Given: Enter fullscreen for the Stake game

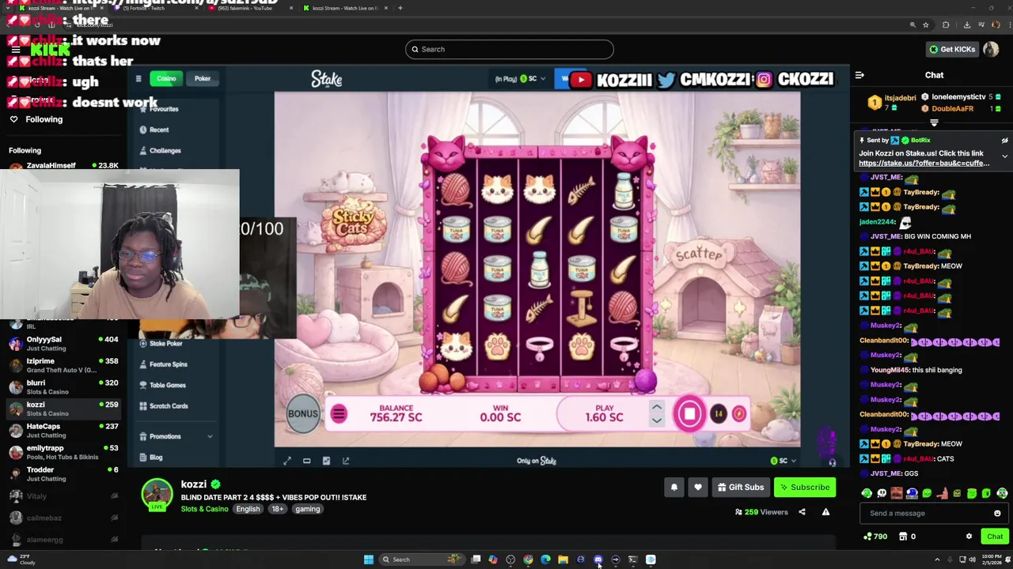Looking at the screenshot, I should click(287, 461).
